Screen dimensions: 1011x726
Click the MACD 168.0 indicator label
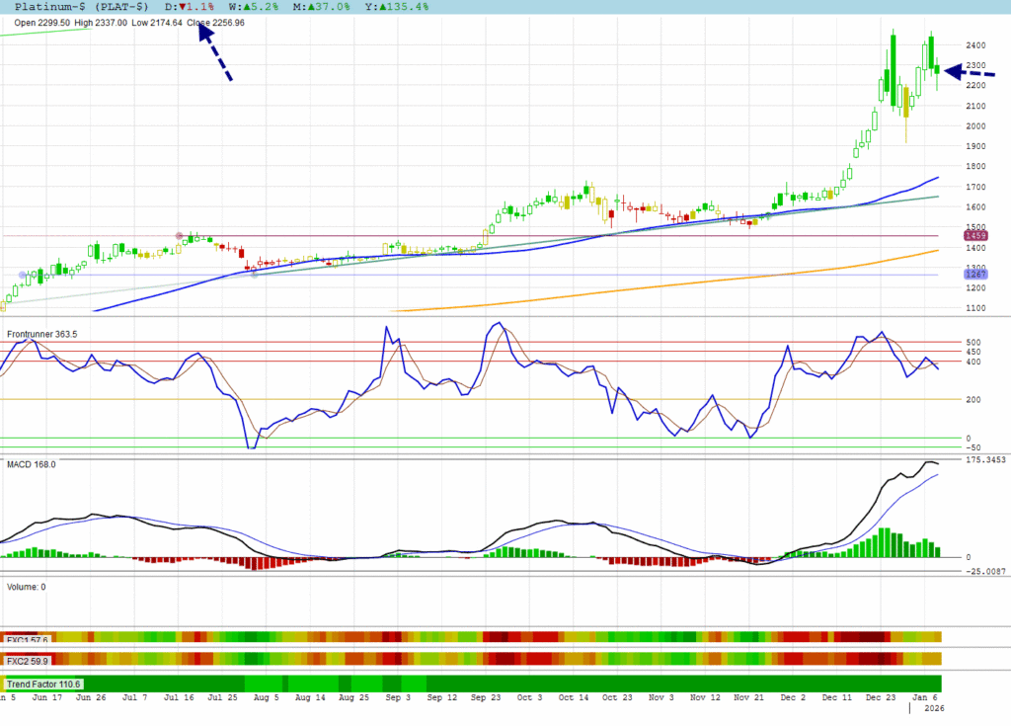(31, 463)
